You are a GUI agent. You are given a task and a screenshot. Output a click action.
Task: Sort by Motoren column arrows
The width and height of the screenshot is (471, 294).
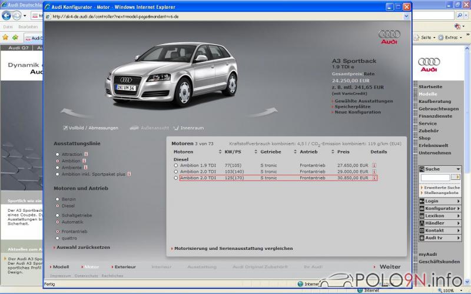(220, 152)
